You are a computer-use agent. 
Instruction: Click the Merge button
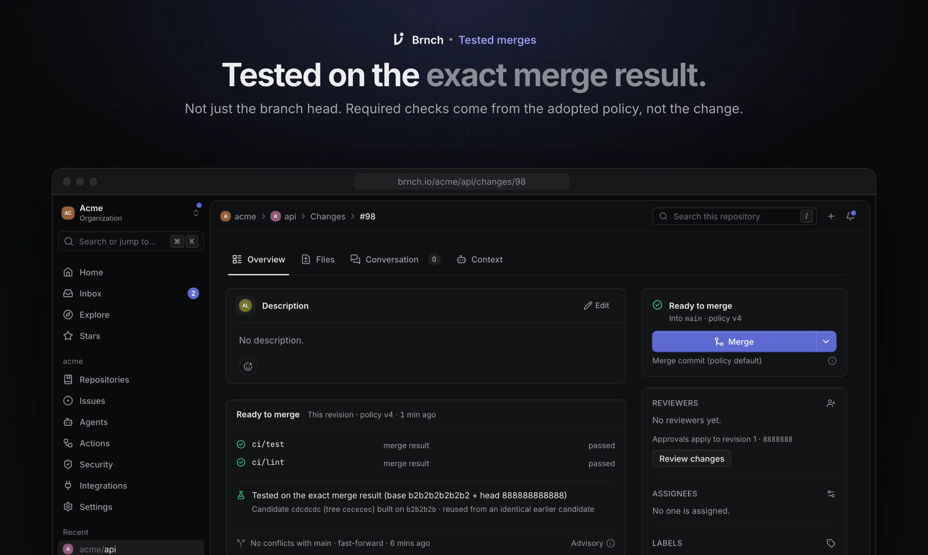734,341
